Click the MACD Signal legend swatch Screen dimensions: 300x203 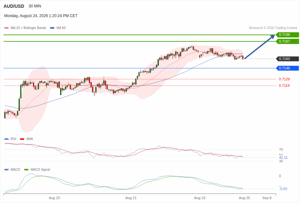click(26, 169)
